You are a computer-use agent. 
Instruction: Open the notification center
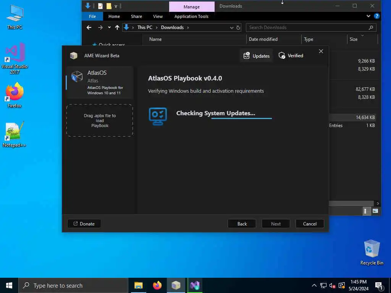click(x=379, y=285)
